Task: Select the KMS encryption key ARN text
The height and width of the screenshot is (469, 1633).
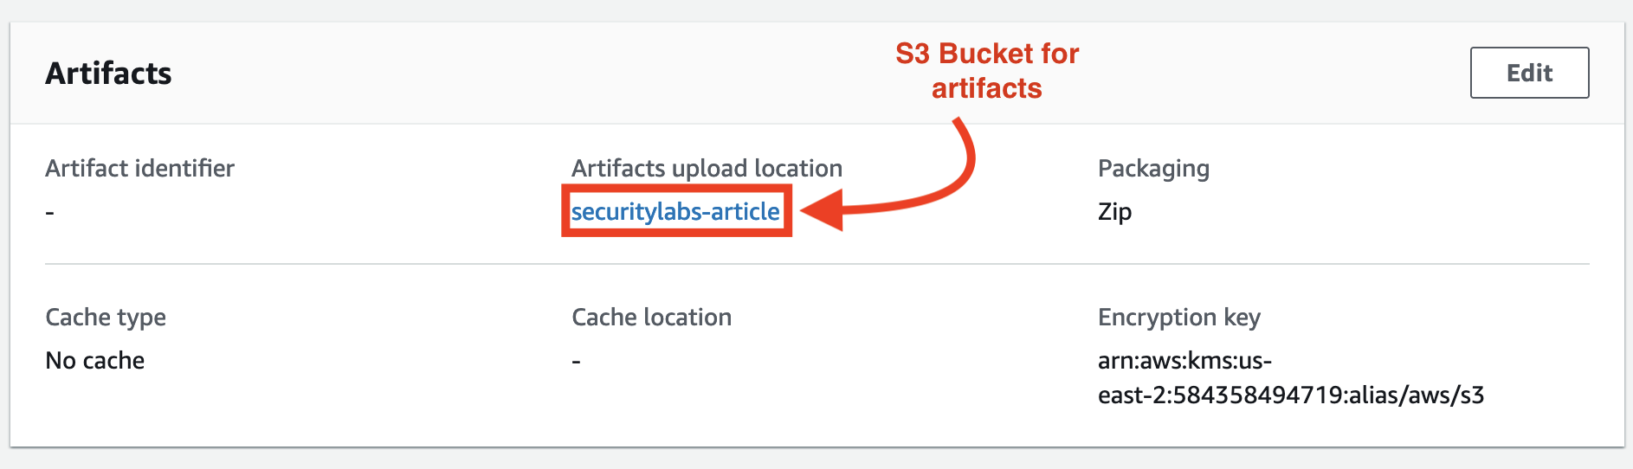Action: [1291, 377]
